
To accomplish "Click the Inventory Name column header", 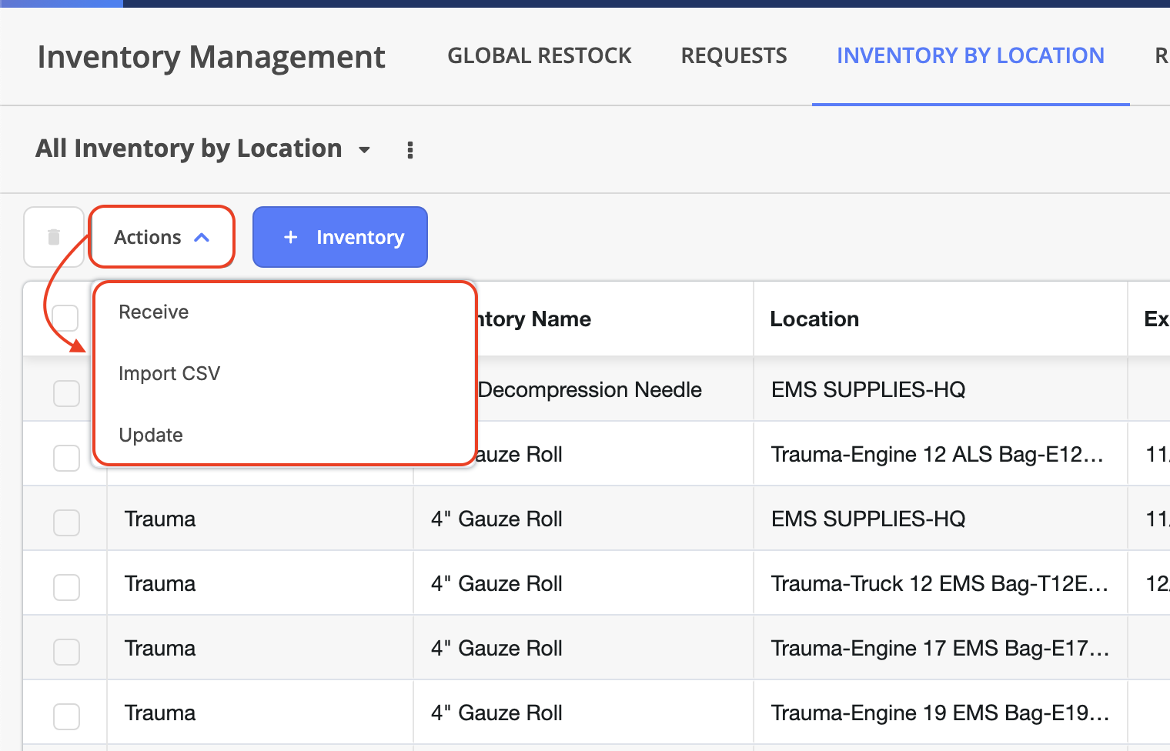I will point(534,319).
